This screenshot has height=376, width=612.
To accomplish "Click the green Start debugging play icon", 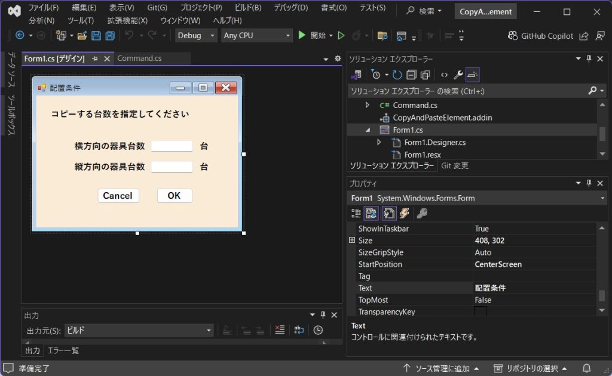I will (302, 36).
